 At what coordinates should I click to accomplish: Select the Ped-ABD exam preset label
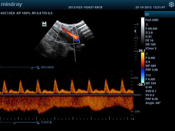(x=152, y=20)
